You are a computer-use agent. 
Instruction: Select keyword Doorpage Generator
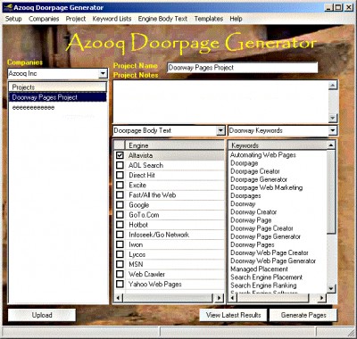(259, 179)
